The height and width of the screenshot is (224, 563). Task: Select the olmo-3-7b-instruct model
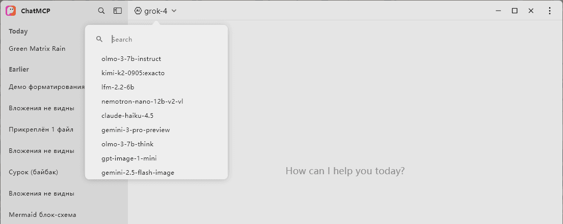131,59
